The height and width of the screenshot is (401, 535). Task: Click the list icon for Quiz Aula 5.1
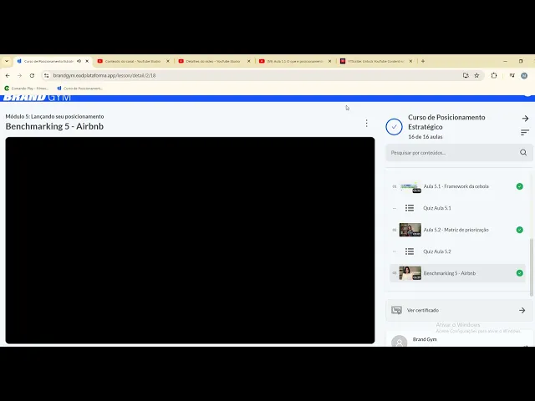410,208
